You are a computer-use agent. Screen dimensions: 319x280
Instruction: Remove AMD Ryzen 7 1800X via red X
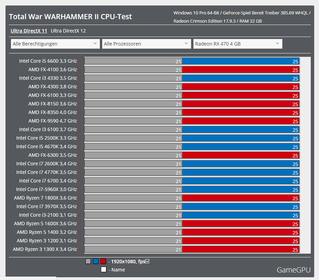click(80, 198)
